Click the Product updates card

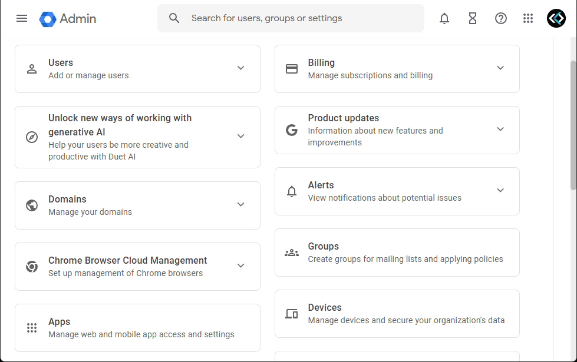pyautogui.click(x=397, y=129)
